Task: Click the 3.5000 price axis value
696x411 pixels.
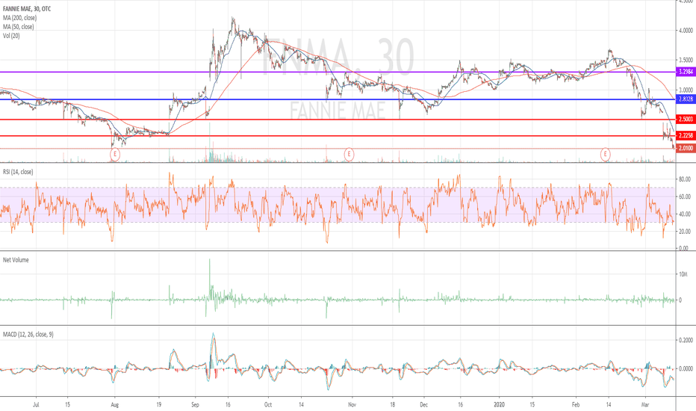Action: tap(686, 60)
